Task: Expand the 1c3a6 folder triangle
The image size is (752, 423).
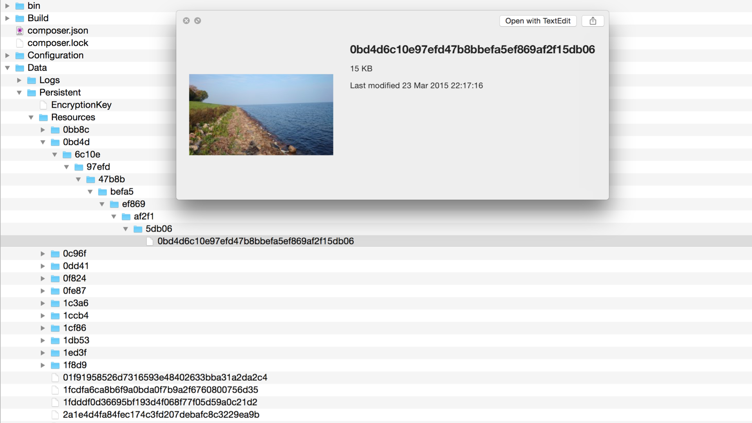Action: click(43, 304)
